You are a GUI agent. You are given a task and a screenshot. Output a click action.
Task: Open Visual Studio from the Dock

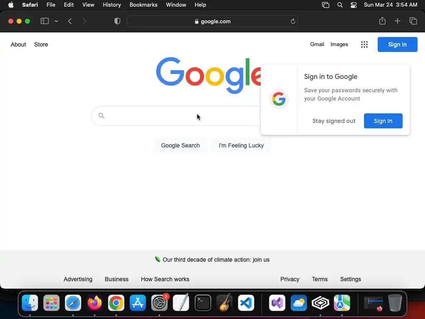click(277, 303)
